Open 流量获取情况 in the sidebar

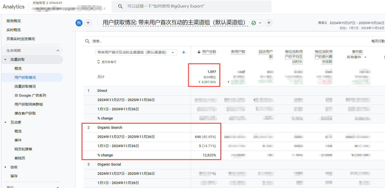pos(25,86)
